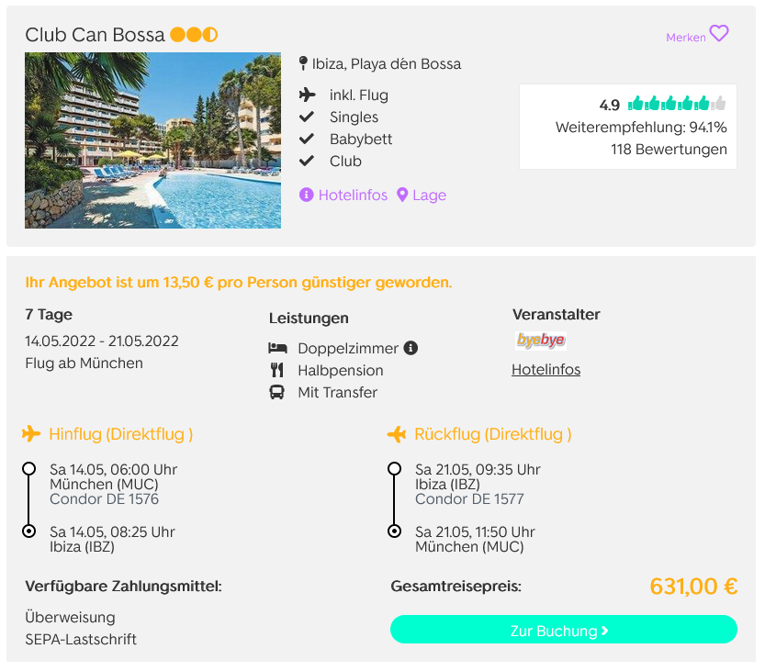Screen dimensions: 765x671
Task: Click the purple Hotelinfos info icon
Action: tap(306, 195)
